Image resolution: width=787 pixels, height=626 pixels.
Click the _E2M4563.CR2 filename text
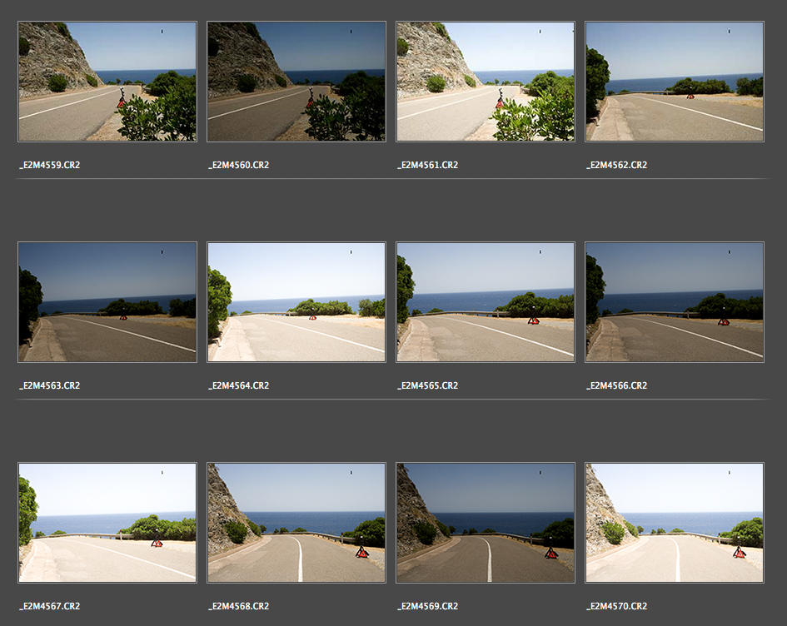tap(49, 385)
